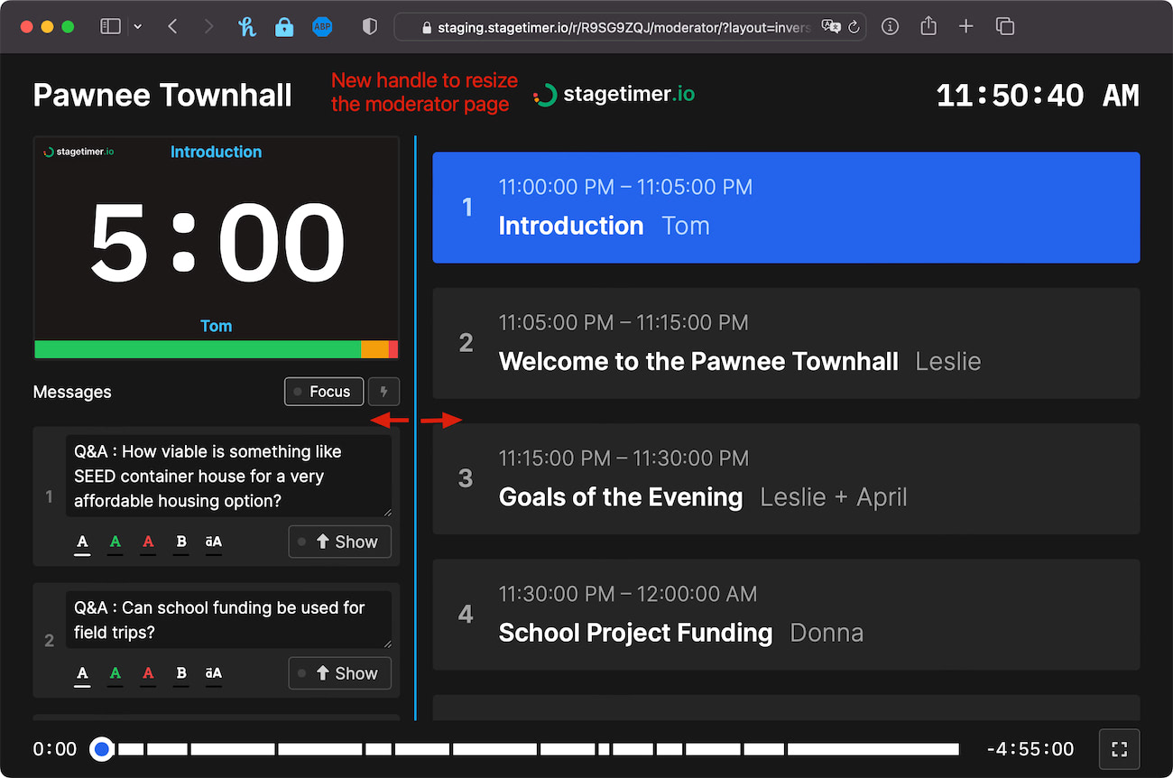Open the Honey extension in toolbar
This screenshot has height=778, width=1173.
point(247,27)
